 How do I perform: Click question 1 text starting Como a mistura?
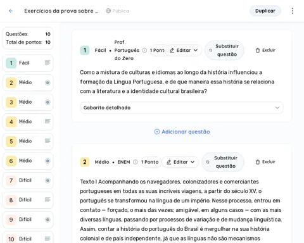click(177, 82)
